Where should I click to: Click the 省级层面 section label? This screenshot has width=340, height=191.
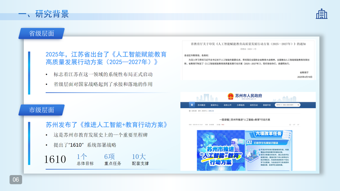[x=41, y=34]
